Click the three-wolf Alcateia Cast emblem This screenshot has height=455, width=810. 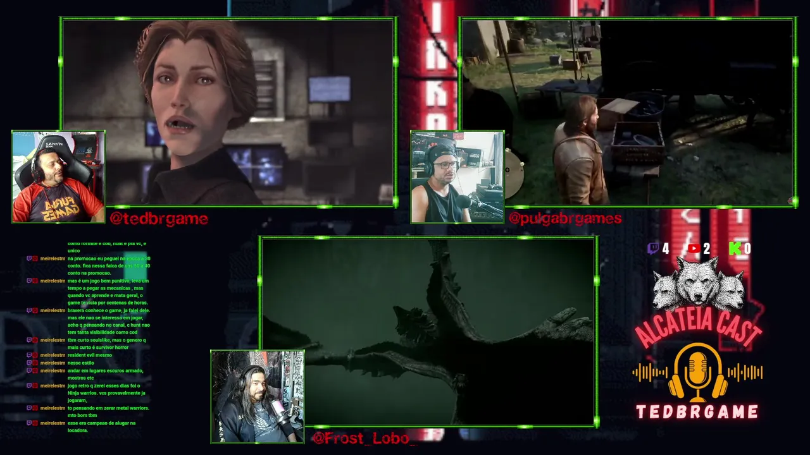698,282
